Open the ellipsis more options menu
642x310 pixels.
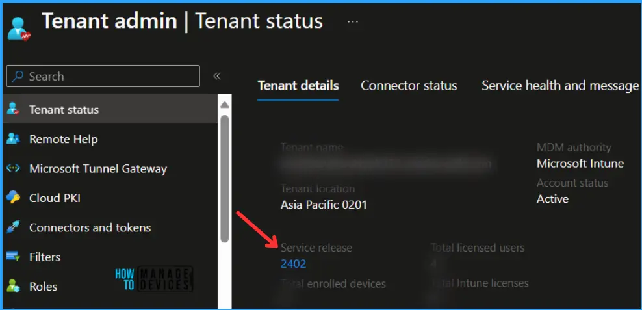(x=353, y=21)
